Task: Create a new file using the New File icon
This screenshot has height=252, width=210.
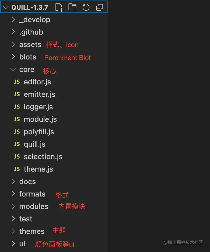Action: [x=59, y=7]
